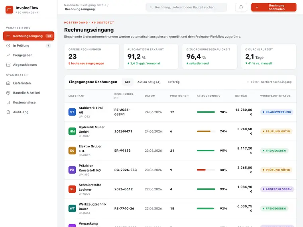Open Abgeschlossen invoices
This screenshot has height=227, width=303.
coord(29,65)
